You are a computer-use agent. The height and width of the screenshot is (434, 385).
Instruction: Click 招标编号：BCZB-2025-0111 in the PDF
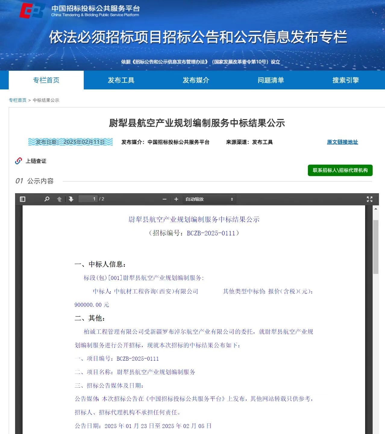[194, 233]
